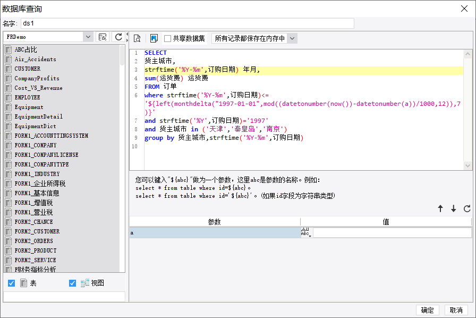
Task: Refresh the table list
Action: [x=118, y=37]
